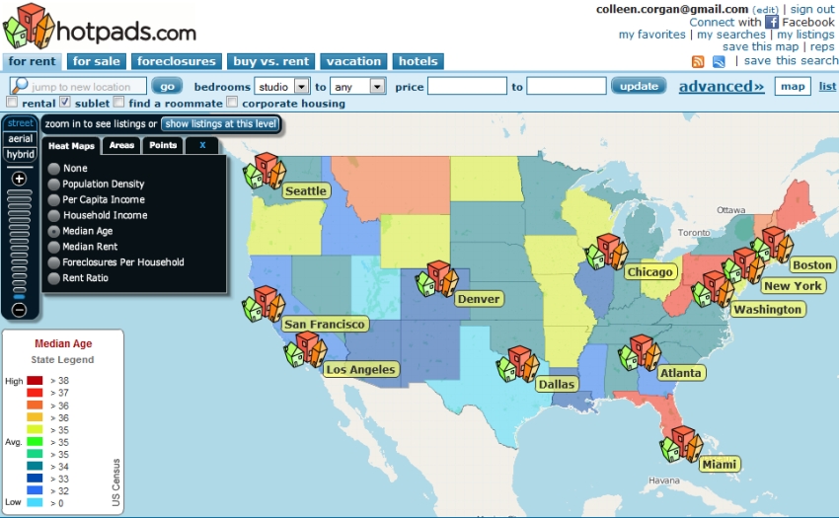
Task: Click the Miami houses map marker
Action: (x=681, y=444)
